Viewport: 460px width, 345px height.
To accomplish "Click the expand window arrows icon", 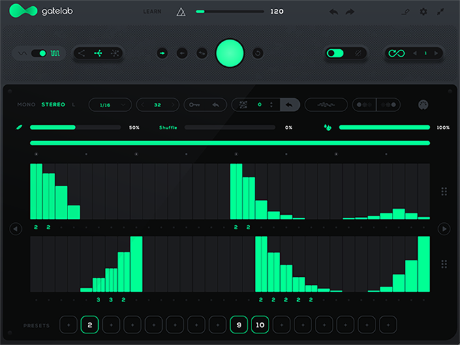I will pyautogui.click(x=441, y=12).
